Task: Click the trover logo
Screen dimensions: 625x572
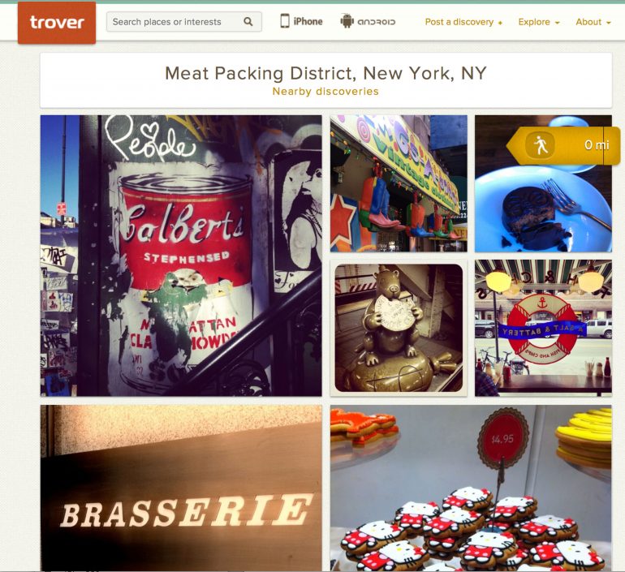Action: pos(57,22)
